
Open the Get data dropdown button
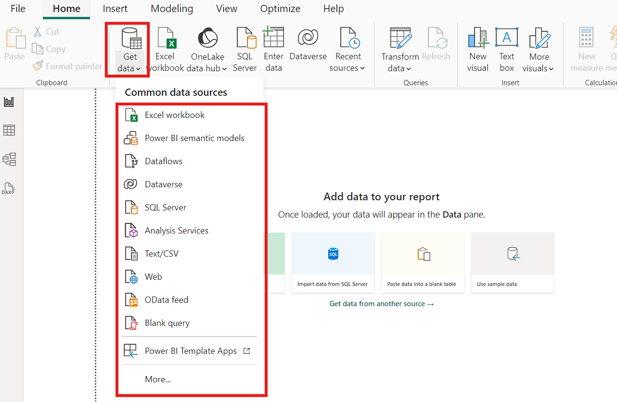pos(129,50)
